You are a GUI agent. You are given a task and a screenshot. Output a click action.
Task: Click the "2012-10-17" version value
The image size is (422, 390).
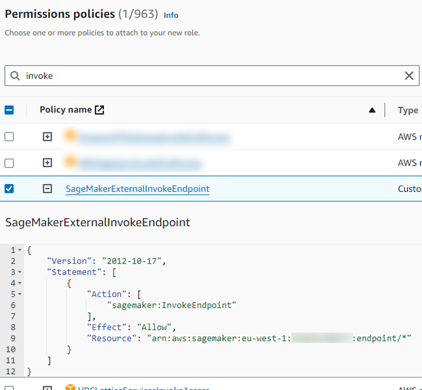coord(132,261)
